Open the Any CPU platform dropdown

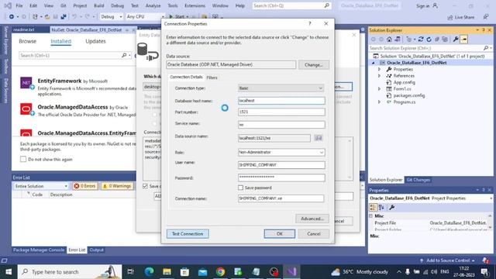point(145,16)
